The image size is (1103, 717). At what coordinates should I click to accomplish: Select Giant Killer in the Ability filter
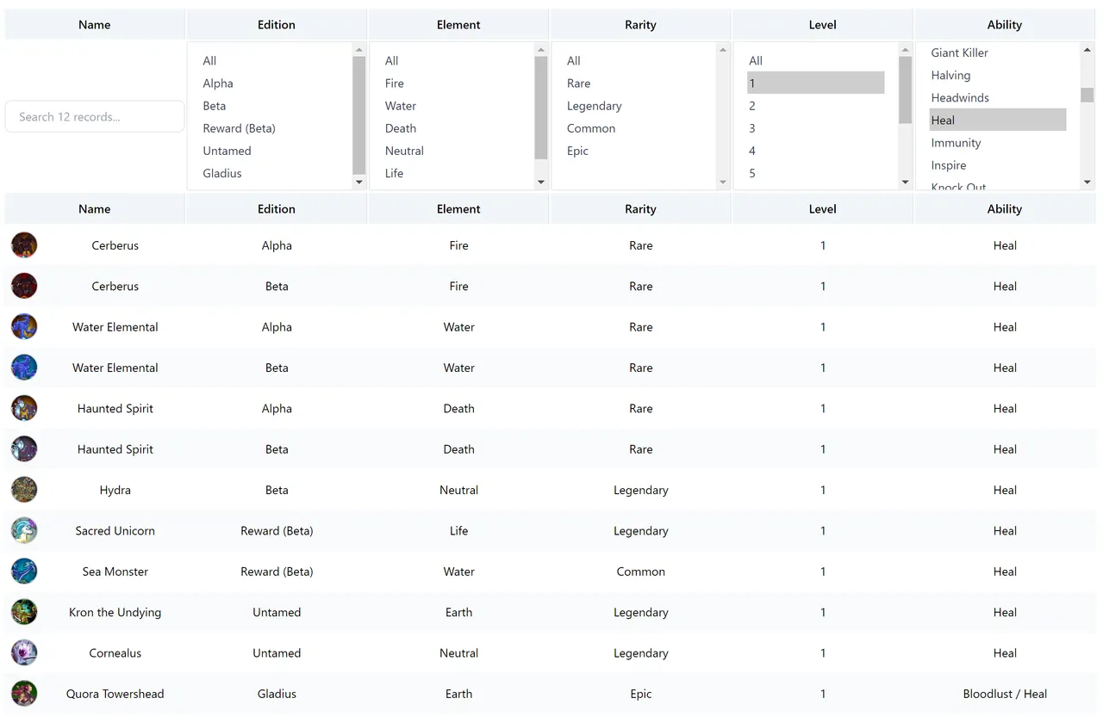coord(998,53)
